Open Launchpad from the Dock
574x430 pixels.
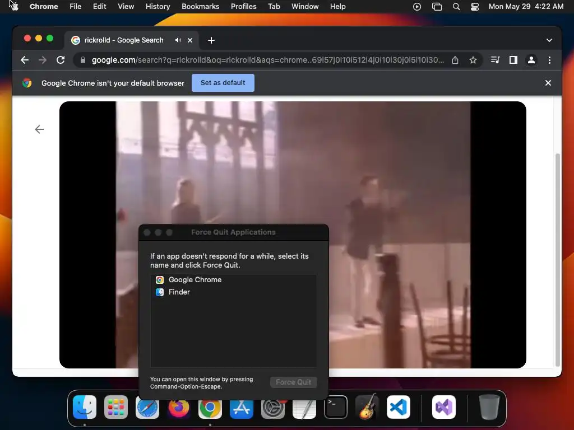(116, 408)
